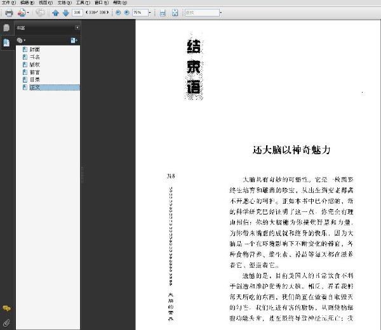Collapse the bookmarks panel with arrow button
This screenshot has width=381, height=330.
(77, 28)
